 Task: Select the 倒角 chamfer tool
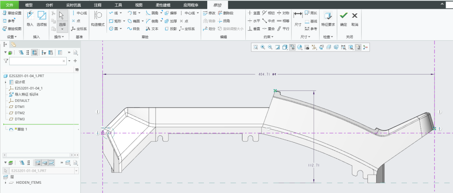tap(152, 21)
